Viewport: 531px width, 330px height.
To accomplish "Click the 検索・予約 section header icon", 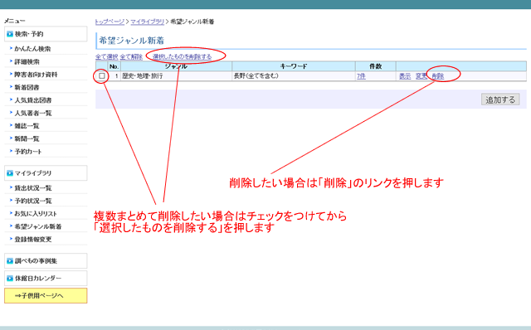I will pyautogui.click(x=10, y=34).
